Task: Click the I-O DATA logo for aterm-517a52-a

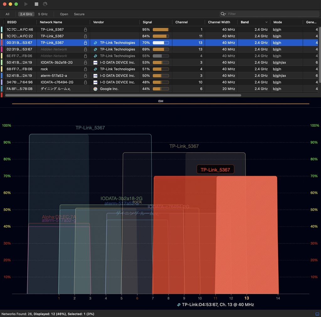Action: tap(95, 76)
